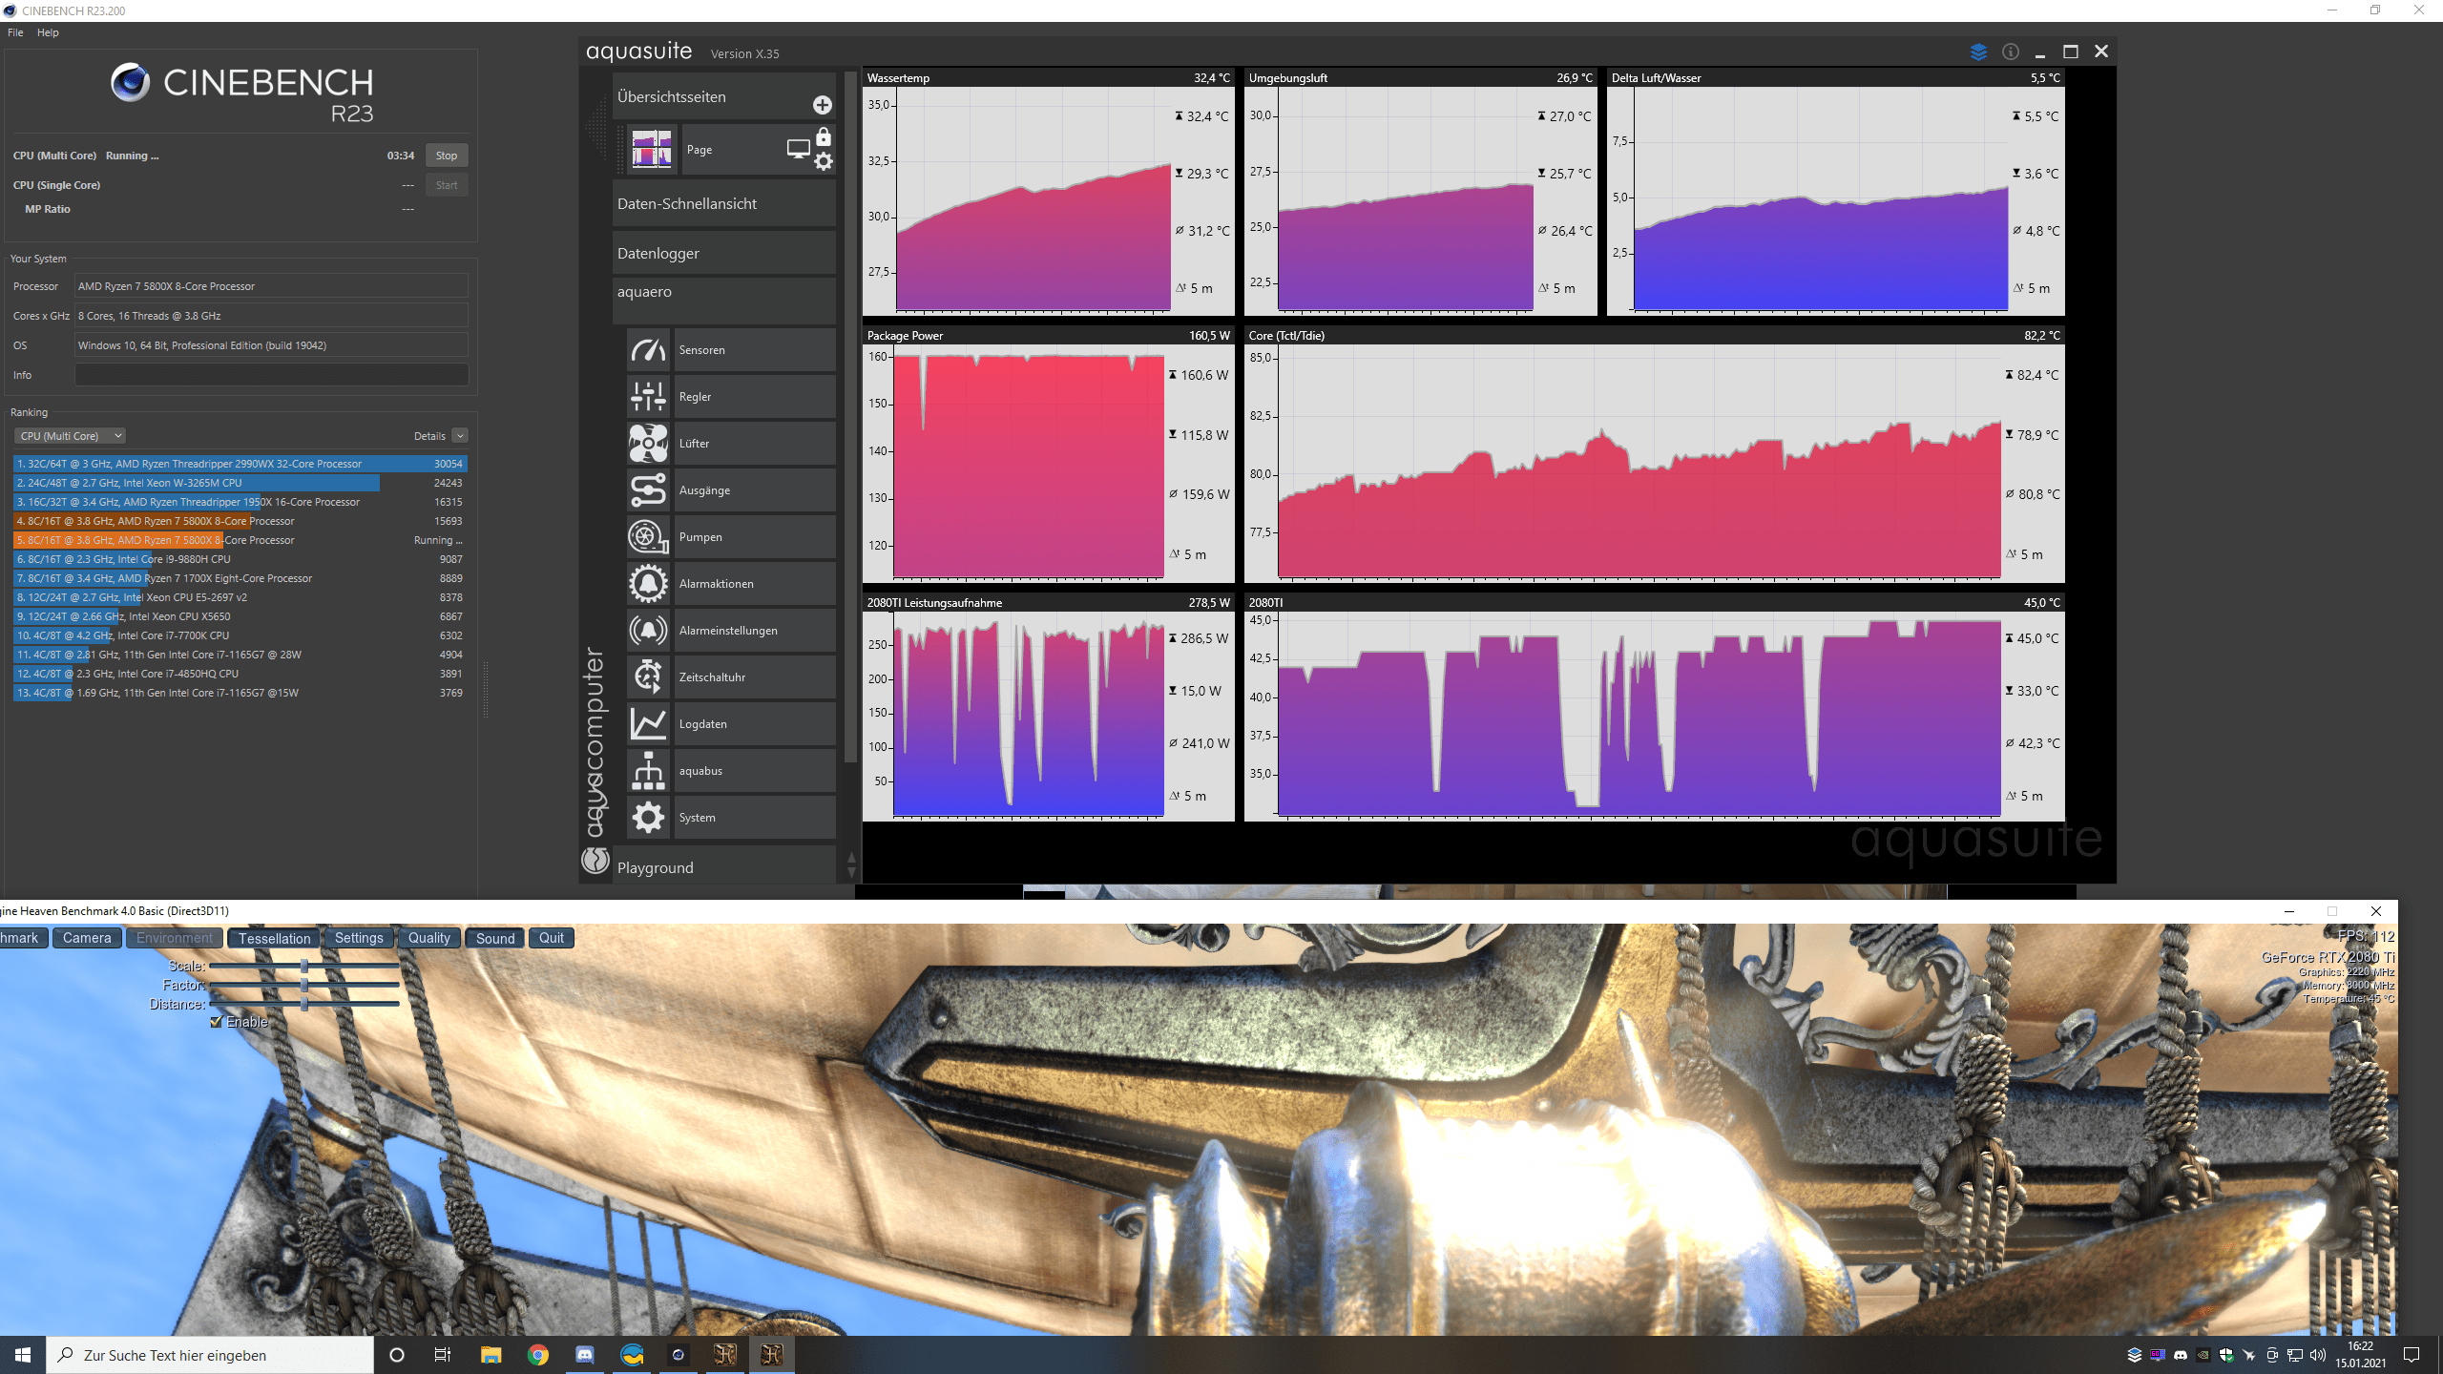
Task: Open the aquabus network icon
Action: (x=648, y=771)
